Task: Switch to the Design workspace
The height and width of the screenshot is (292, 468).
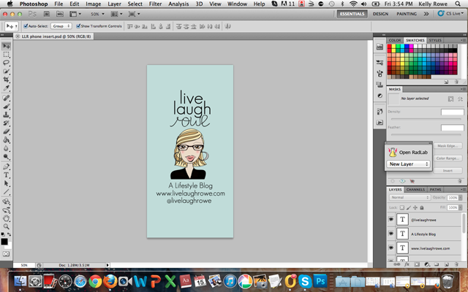Action: [380, 13]
